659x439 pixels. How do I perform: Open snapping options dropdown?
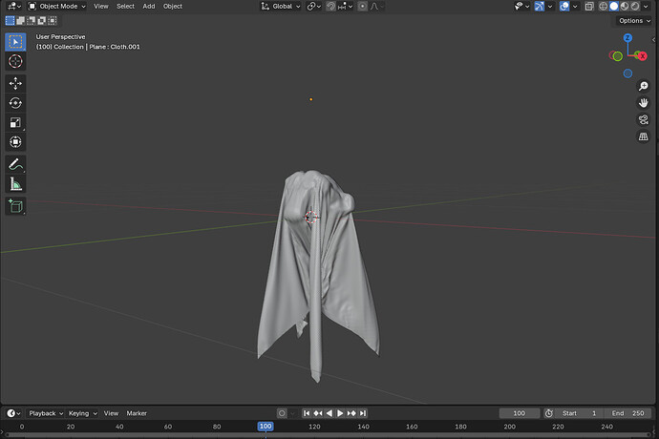tap(345, 7)
